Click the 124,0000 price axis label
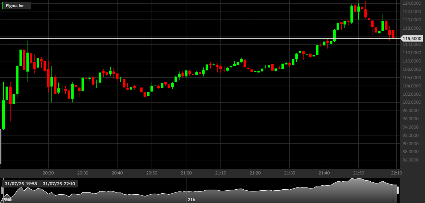Screen dimensions: 425x203 (x=412, y=3)
